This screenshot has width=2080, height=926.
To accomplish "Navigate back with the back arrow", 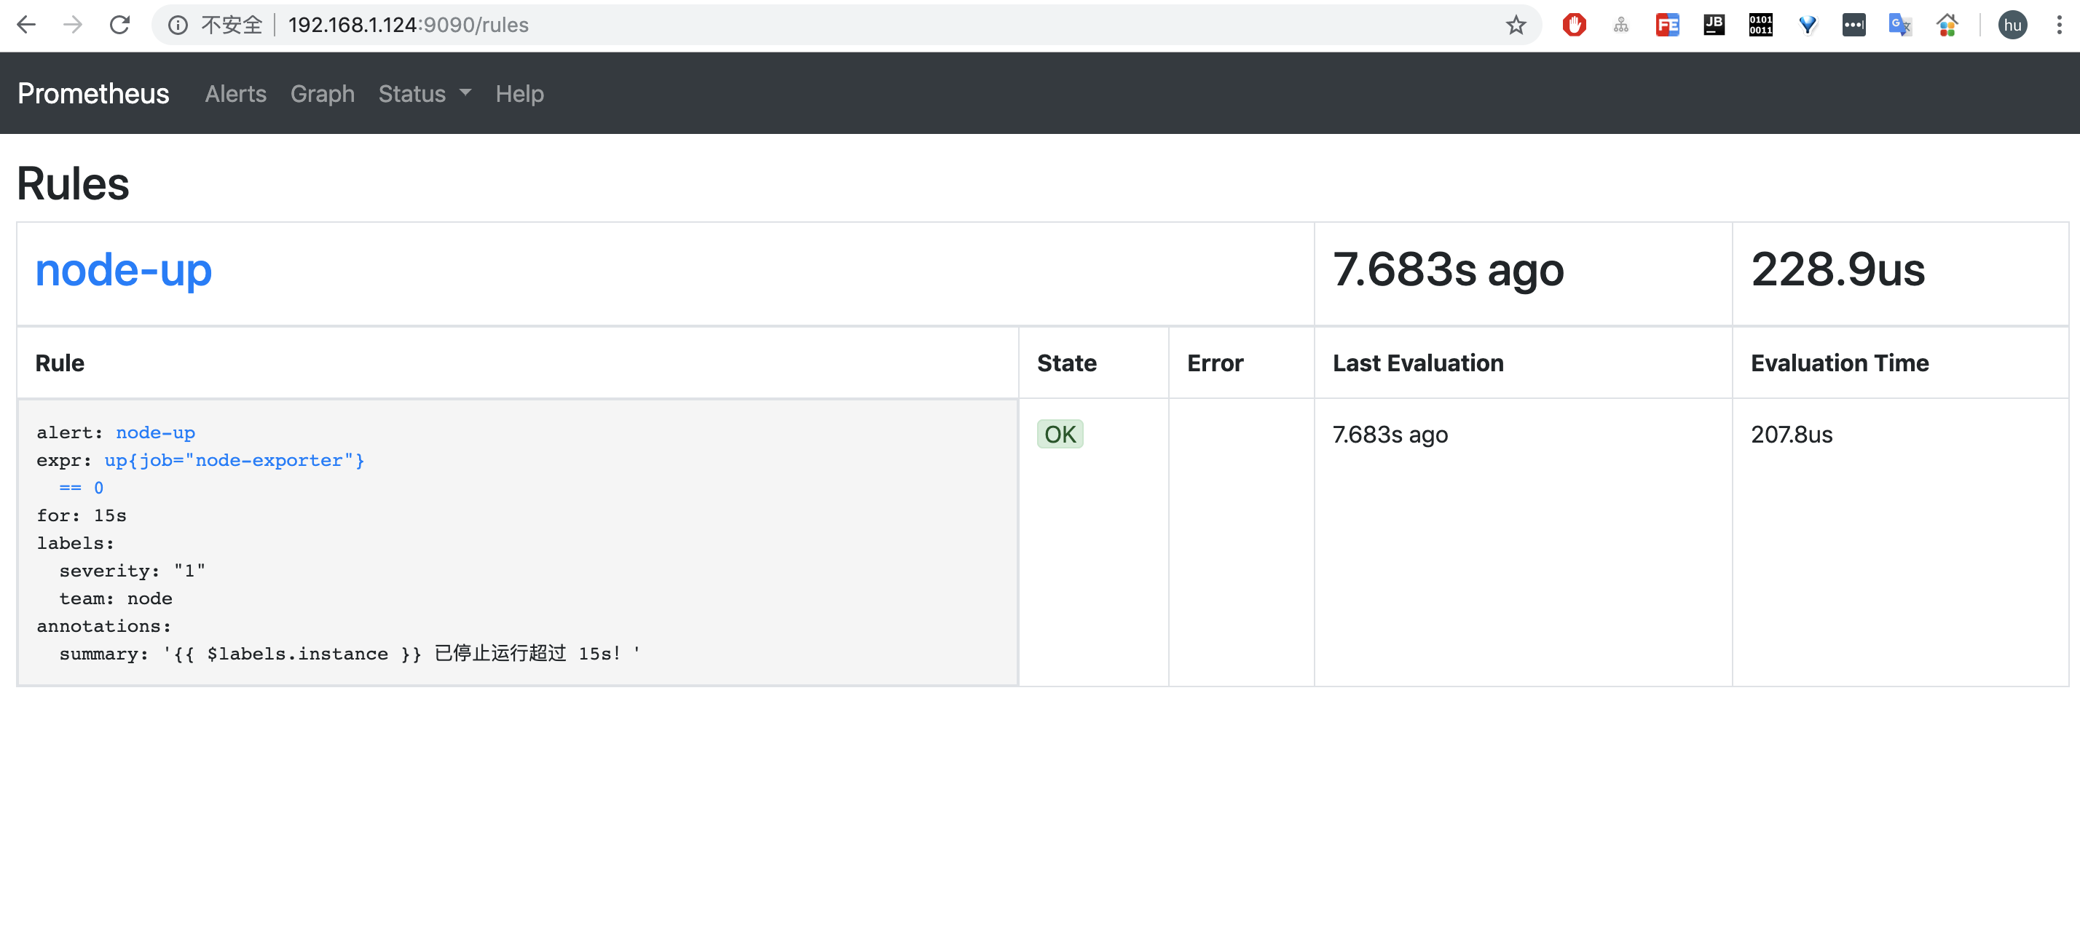I will tap(27, 25).
